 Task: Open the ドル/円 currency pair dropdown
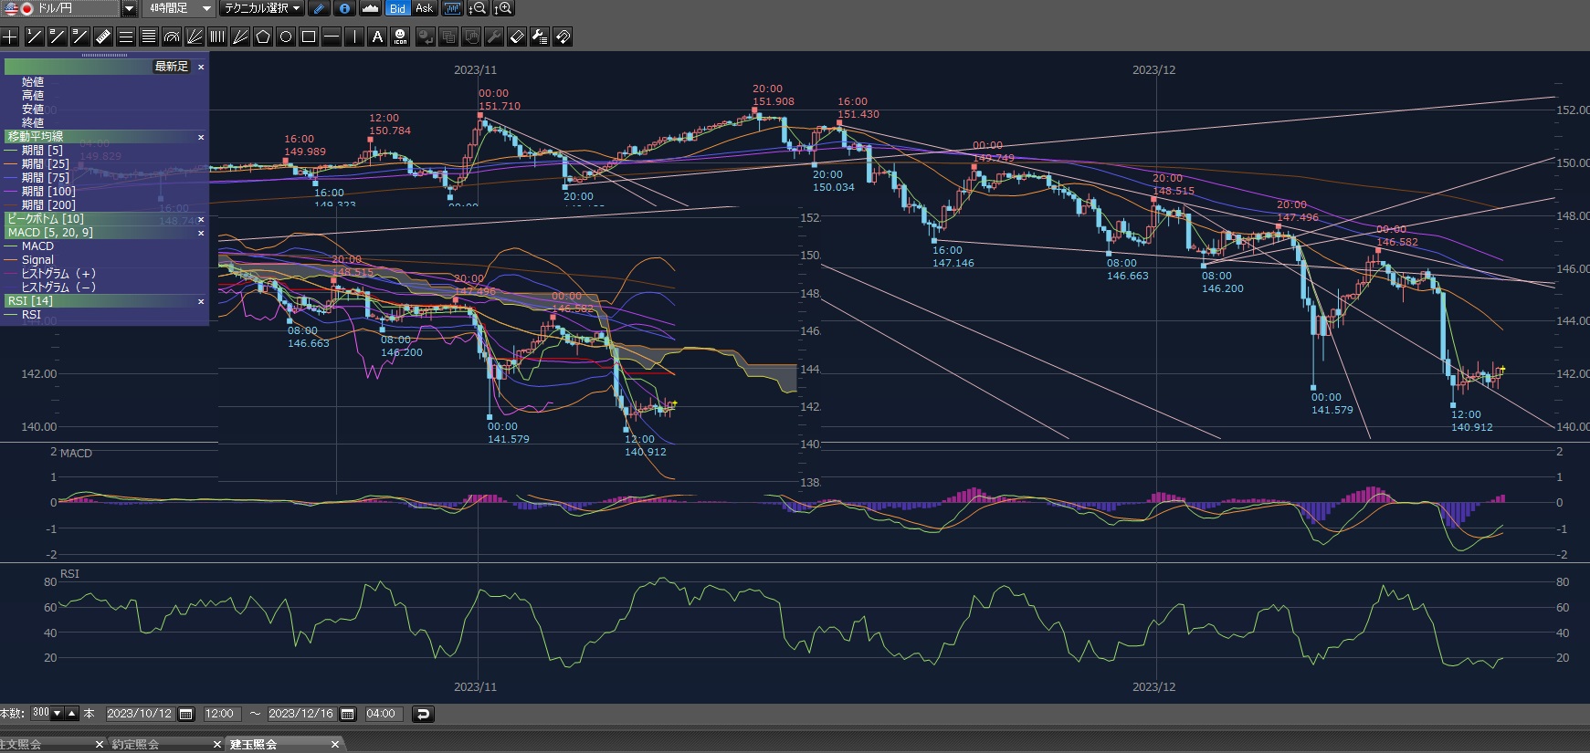click(x=129, y=8)
